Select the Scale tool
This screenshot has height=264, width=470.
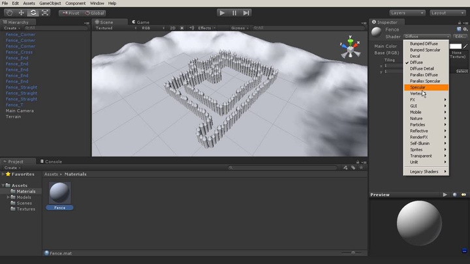[44, 12]
